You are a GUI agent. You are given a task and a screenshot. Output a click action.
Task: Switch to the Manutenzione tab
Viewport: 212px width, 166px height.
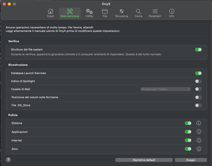pos(70,13)
